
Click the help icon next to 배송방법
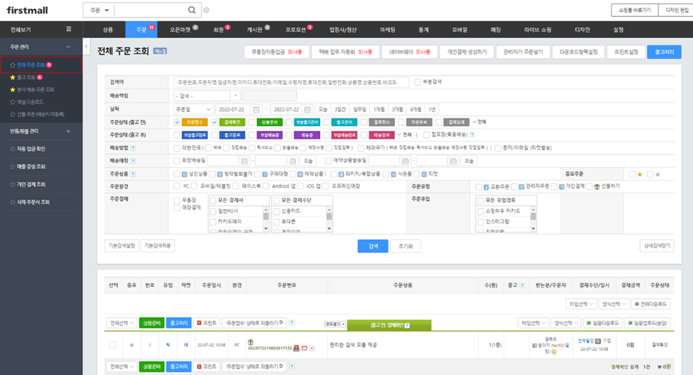pyautogui.click(x=133, y=148)
